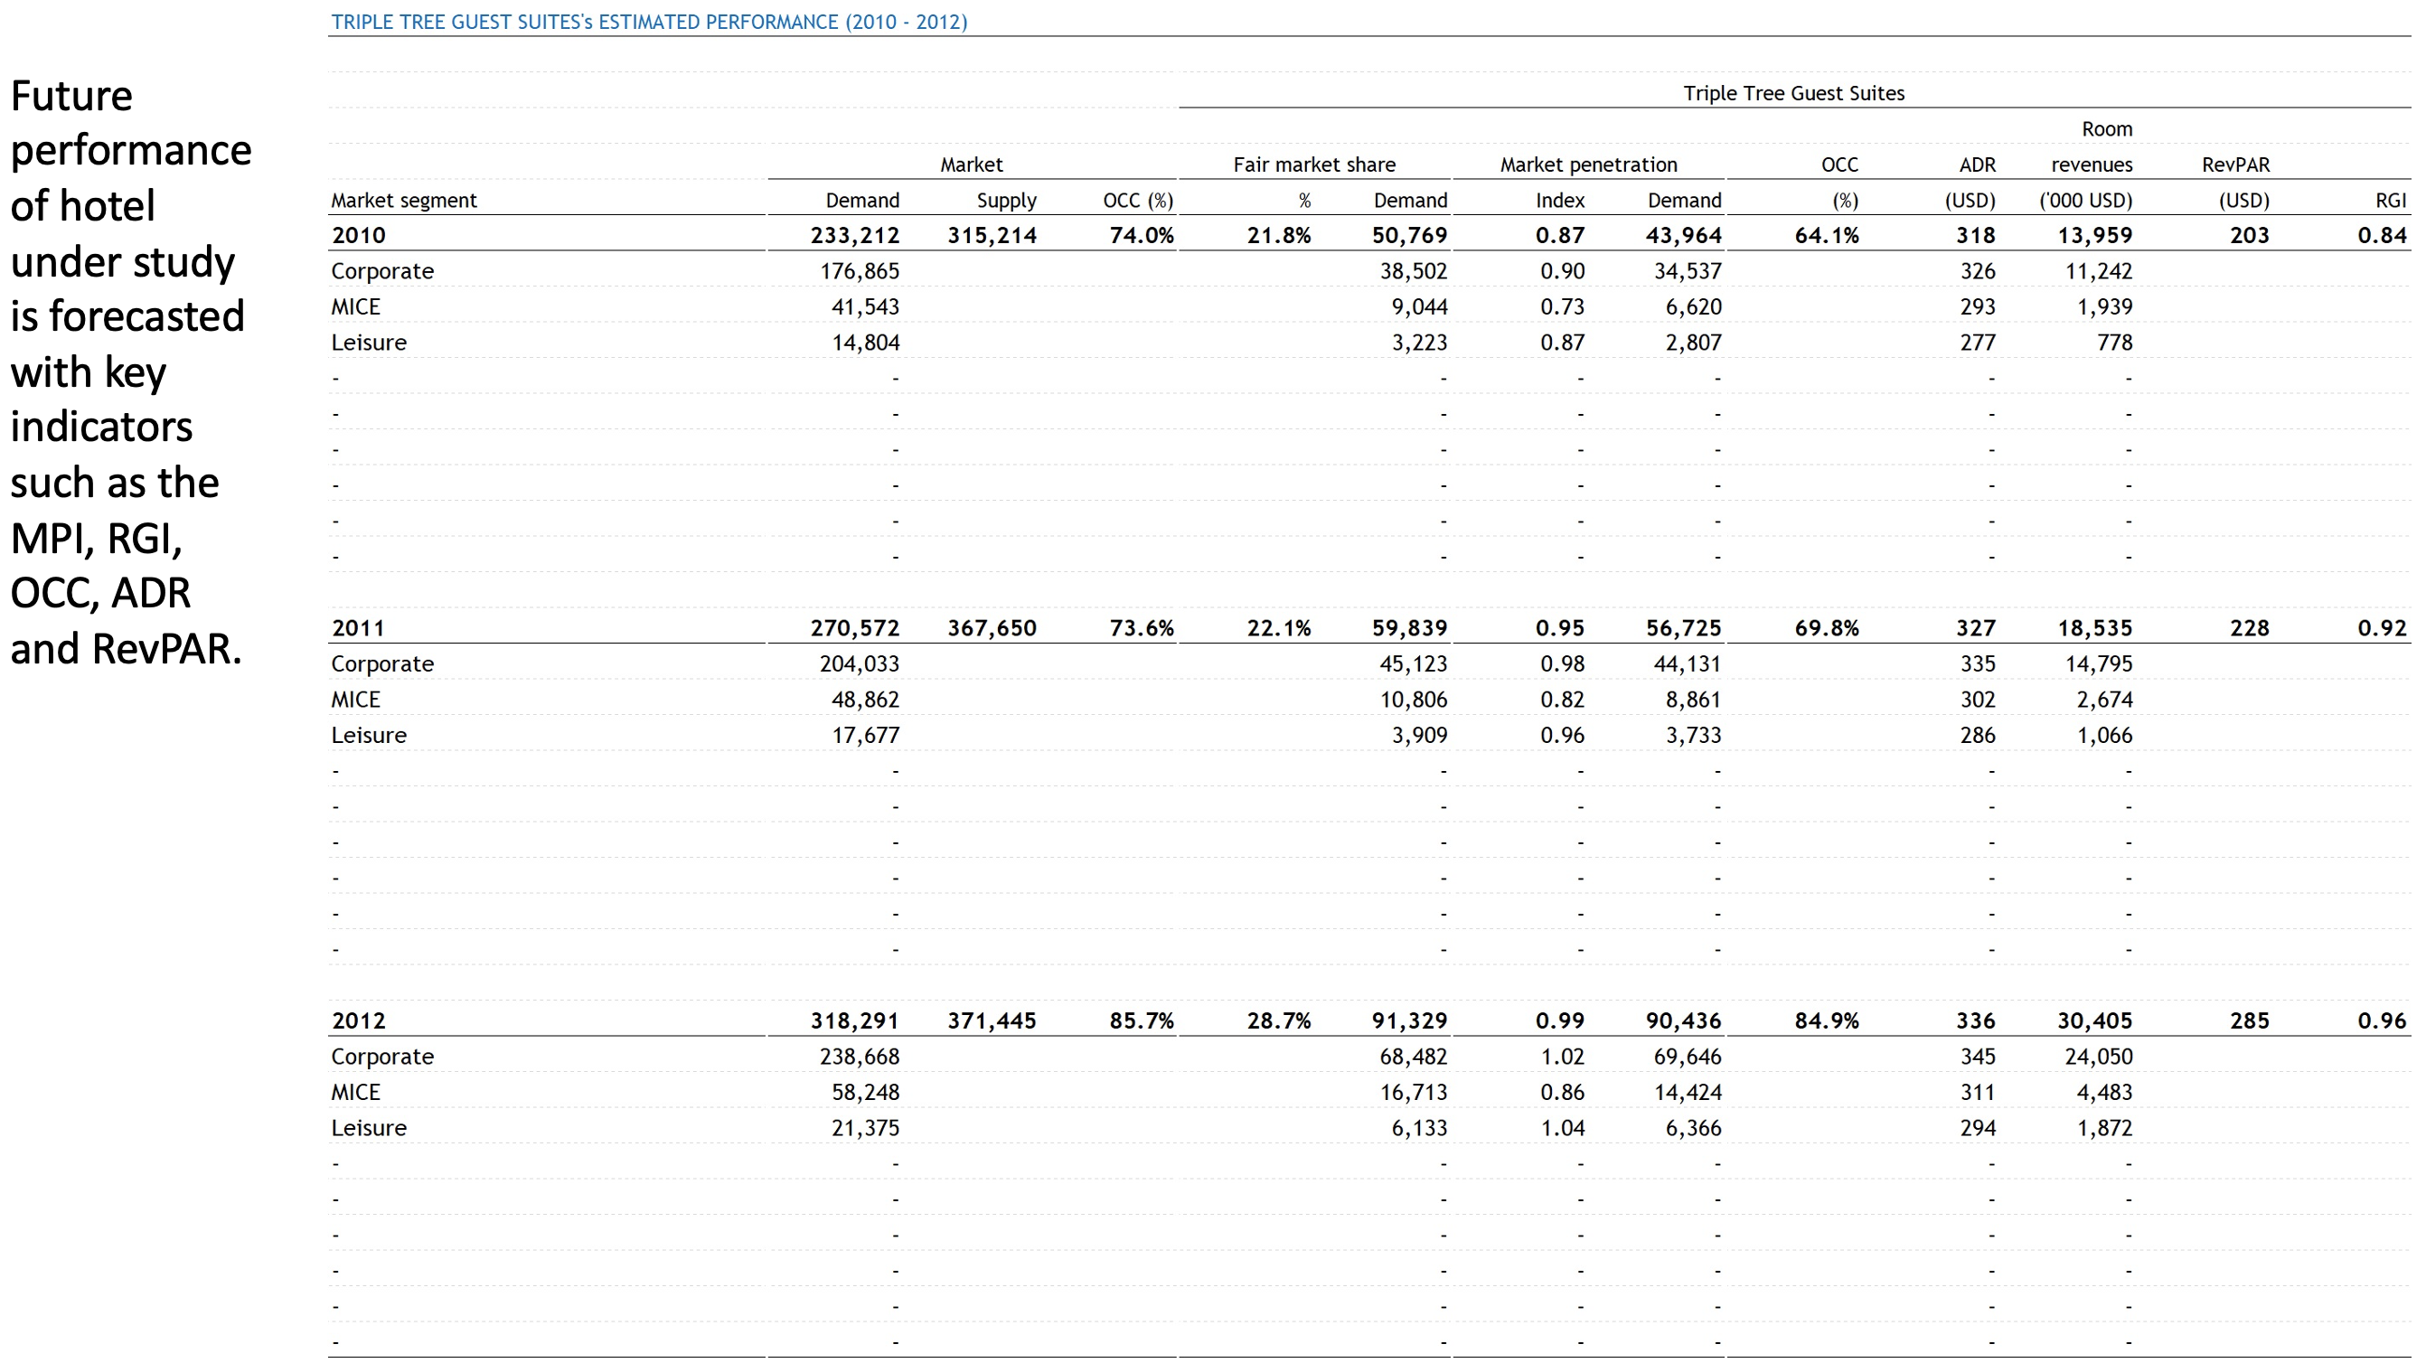Select 2011 RGI value 0.92
Image resolution: width=2426 pixels, height=1363 pixels.
[x=2382, y=628]
